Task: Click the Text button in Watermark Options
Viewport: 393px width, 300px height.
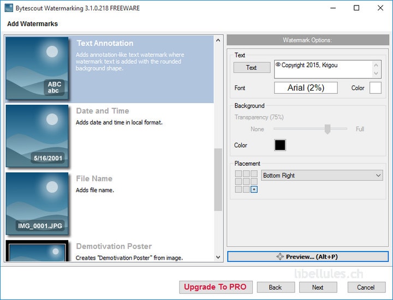Action: click(252, 68)
